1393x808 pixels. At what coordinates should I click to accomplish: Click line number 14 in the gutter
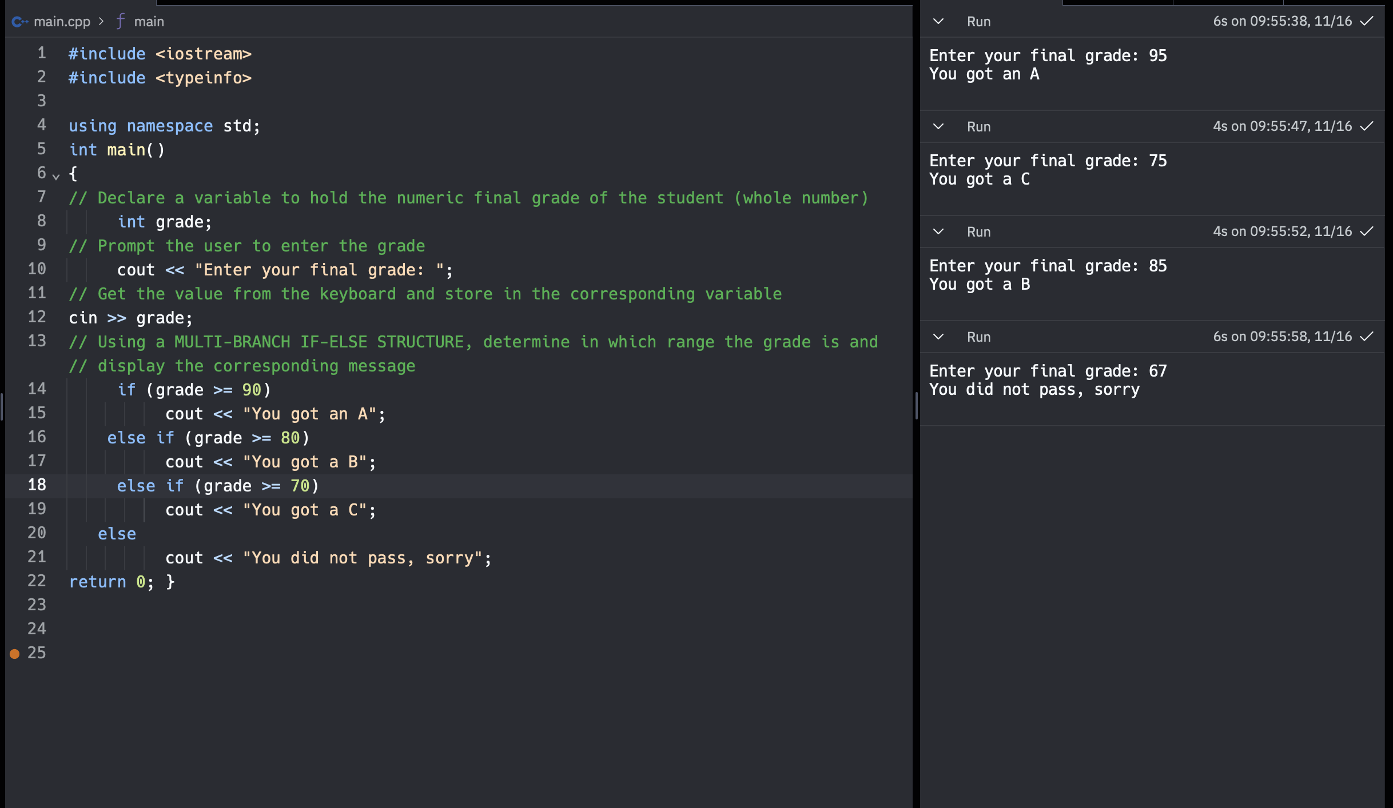tap(37, 389)
